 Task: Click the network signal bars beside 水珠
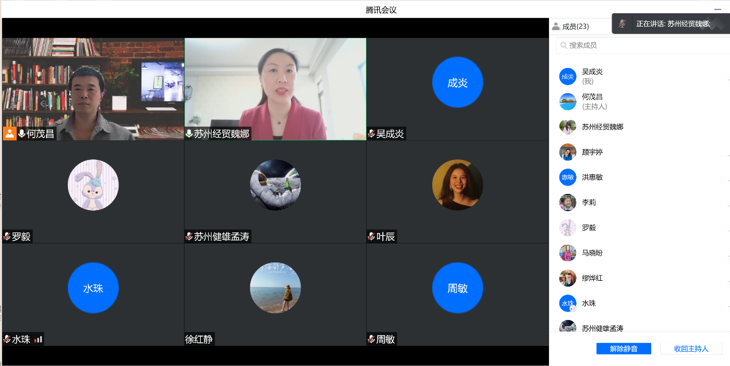pyautogui.click(x=38, y=340)
